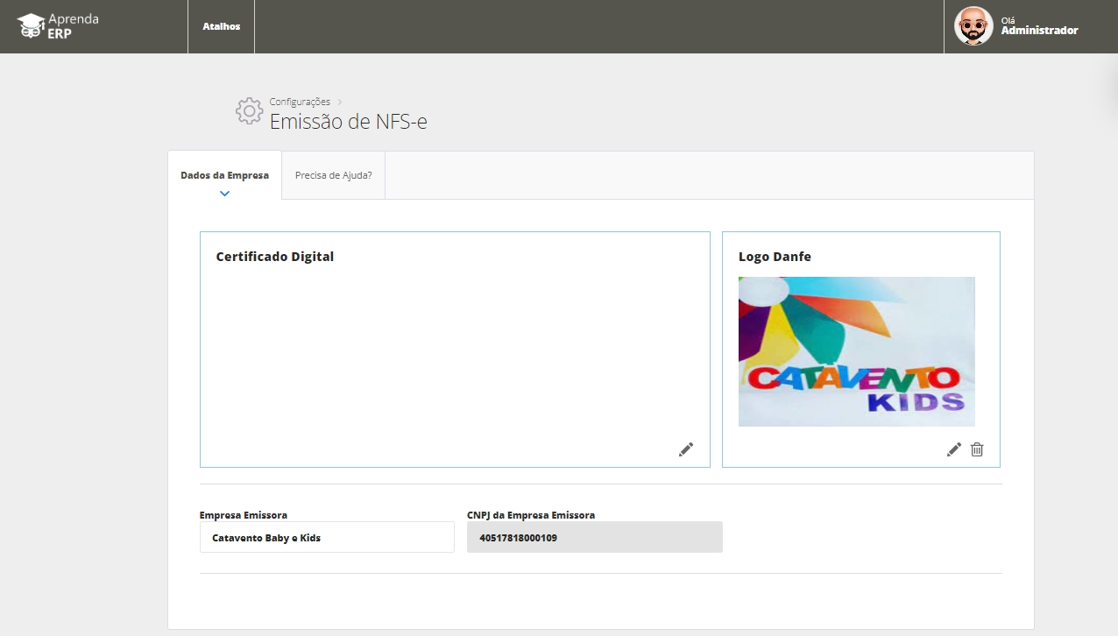Open the Atalhos menu
Screen dimensions: 1118x636
click(x=221, y=26)
